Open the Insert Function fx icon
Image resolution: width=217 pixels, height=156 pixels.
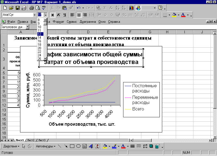(x=111, y=8)
